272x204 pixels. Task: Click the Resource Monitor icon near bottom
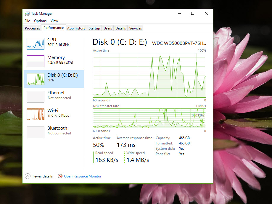click(x=60, y=176)
